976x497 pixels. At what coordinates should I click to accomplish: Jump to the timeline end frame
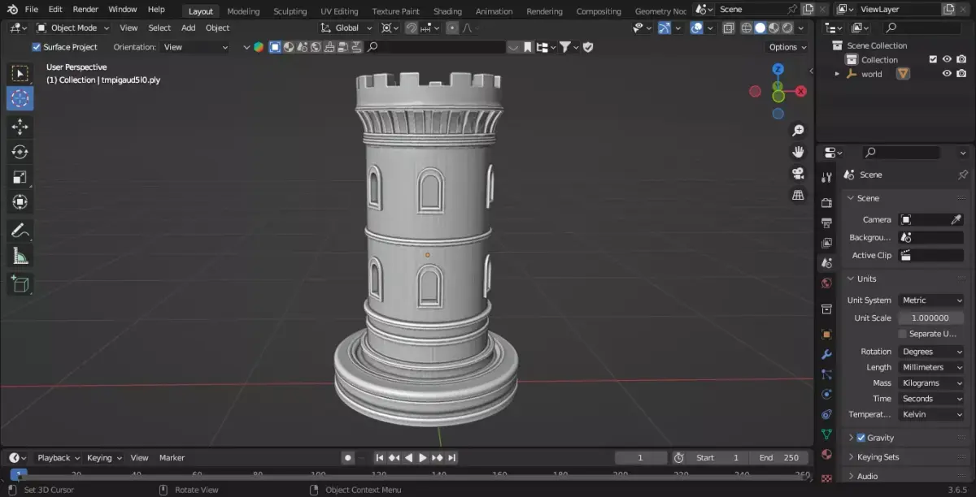pos(452,458)
